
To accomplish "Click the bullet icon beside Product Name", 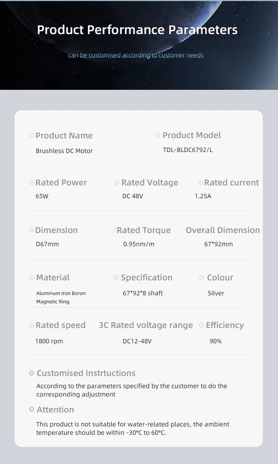I will 32,135.
